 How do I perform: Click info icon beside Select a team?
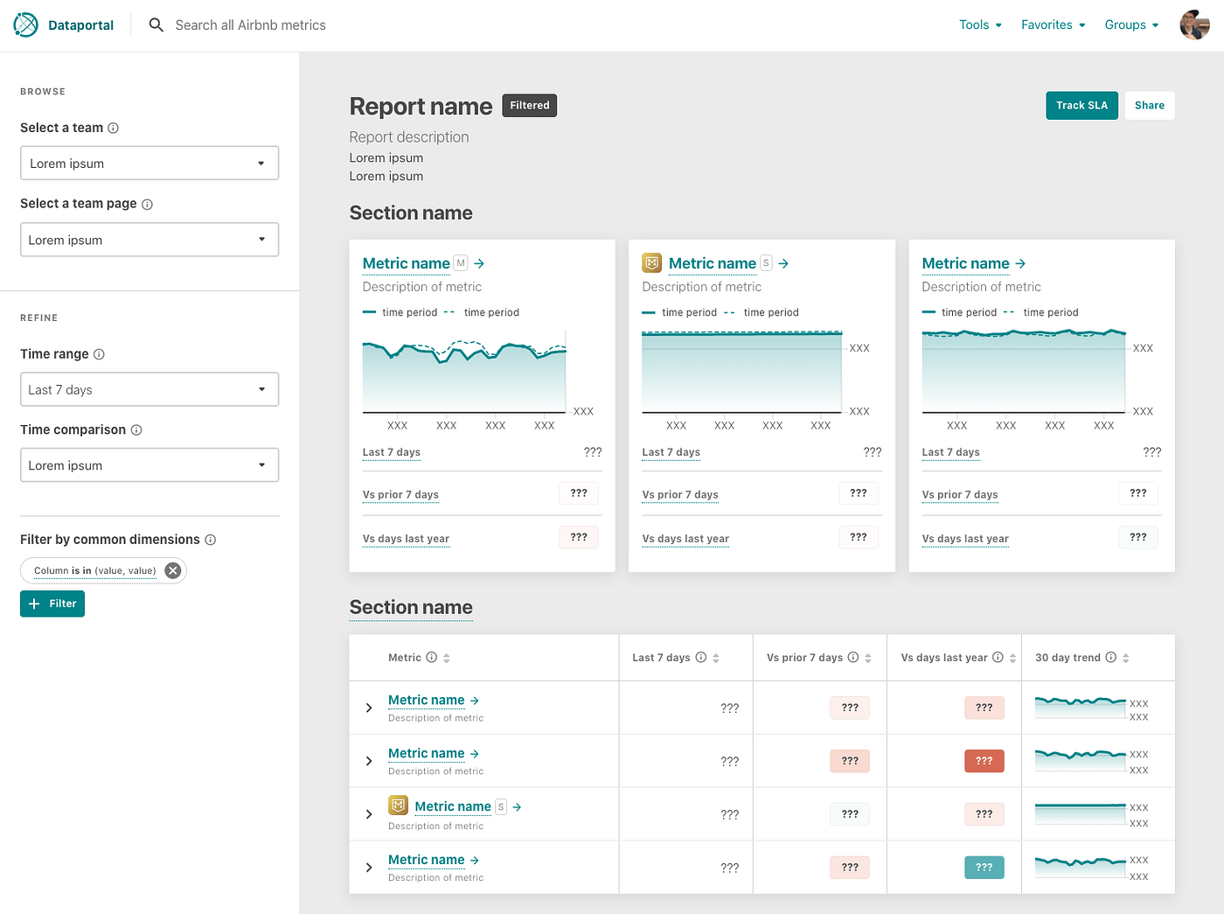113,128
